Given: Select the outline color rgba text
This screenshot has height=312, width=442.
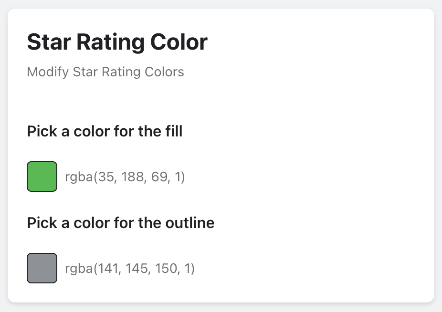Looking at the screenshot, I should click(x=129, y=269).
